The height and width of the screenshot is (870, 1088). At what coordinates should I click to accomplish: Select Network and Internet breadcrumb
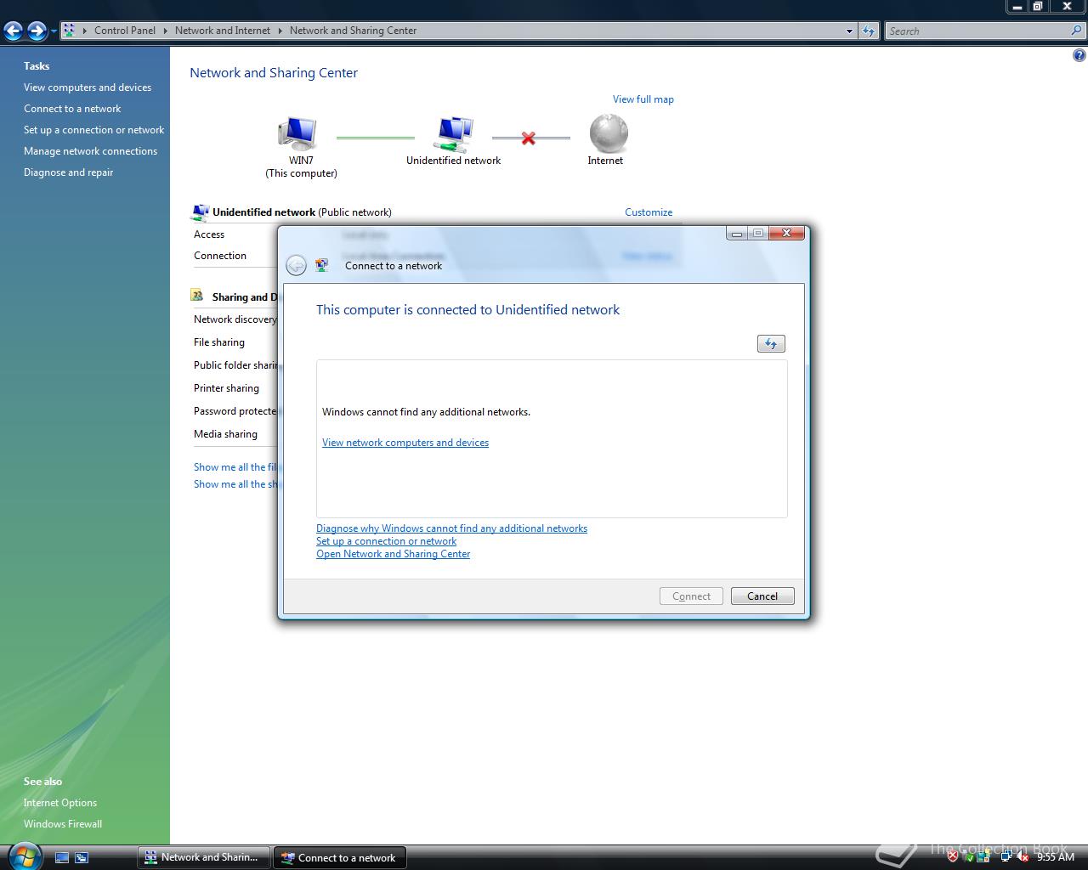(222, 31)
